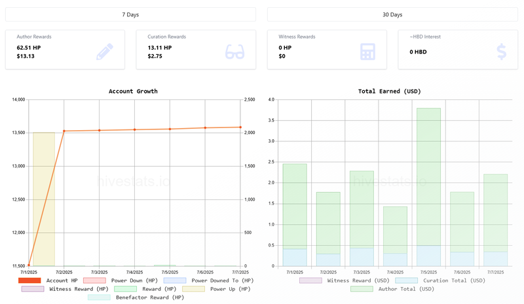
Task: Click the dollar icon in HBD Interest
Action: pos(501,52)
